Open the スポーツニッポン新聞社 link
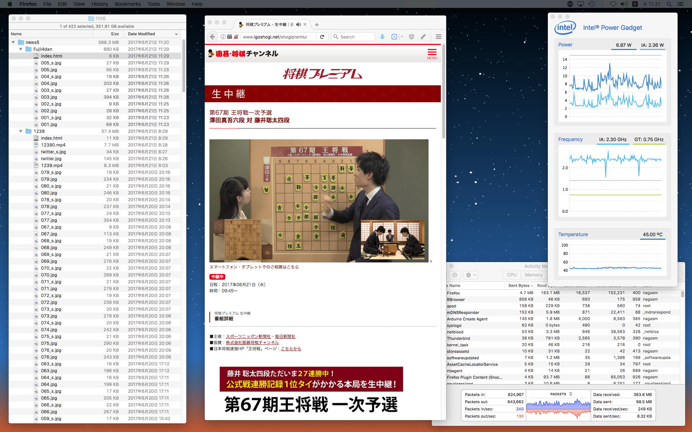 point(248,337)
